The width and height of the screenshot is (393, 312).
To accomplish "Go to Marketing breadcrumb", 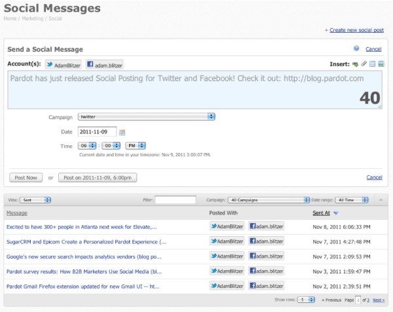I will 32,18.
